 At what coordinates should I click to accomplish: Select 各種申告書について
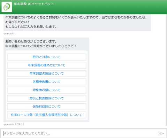[x=47, y=82]
